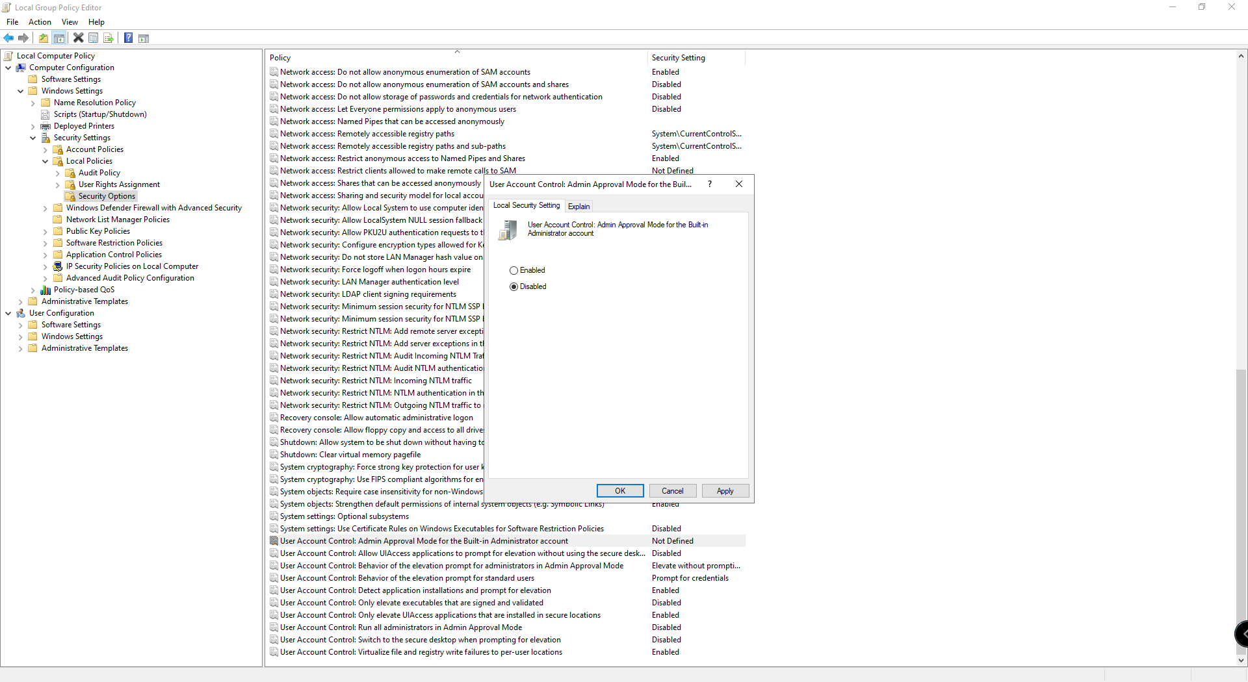Viewport: 1248px width, 682px height.
Task: Select the Disabled radio button
Action: 514,286
